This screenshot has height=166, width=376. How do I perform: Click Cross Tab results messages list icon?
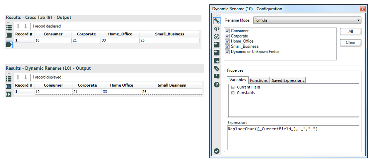[x=9, y=28]
